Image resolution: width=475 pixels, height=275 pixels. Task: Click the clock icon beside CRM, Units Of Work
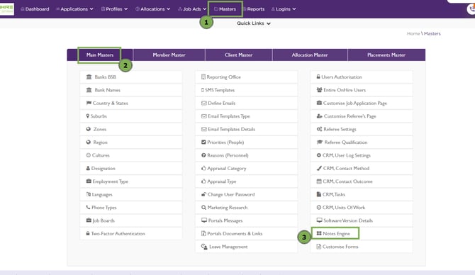coord(319,208)
